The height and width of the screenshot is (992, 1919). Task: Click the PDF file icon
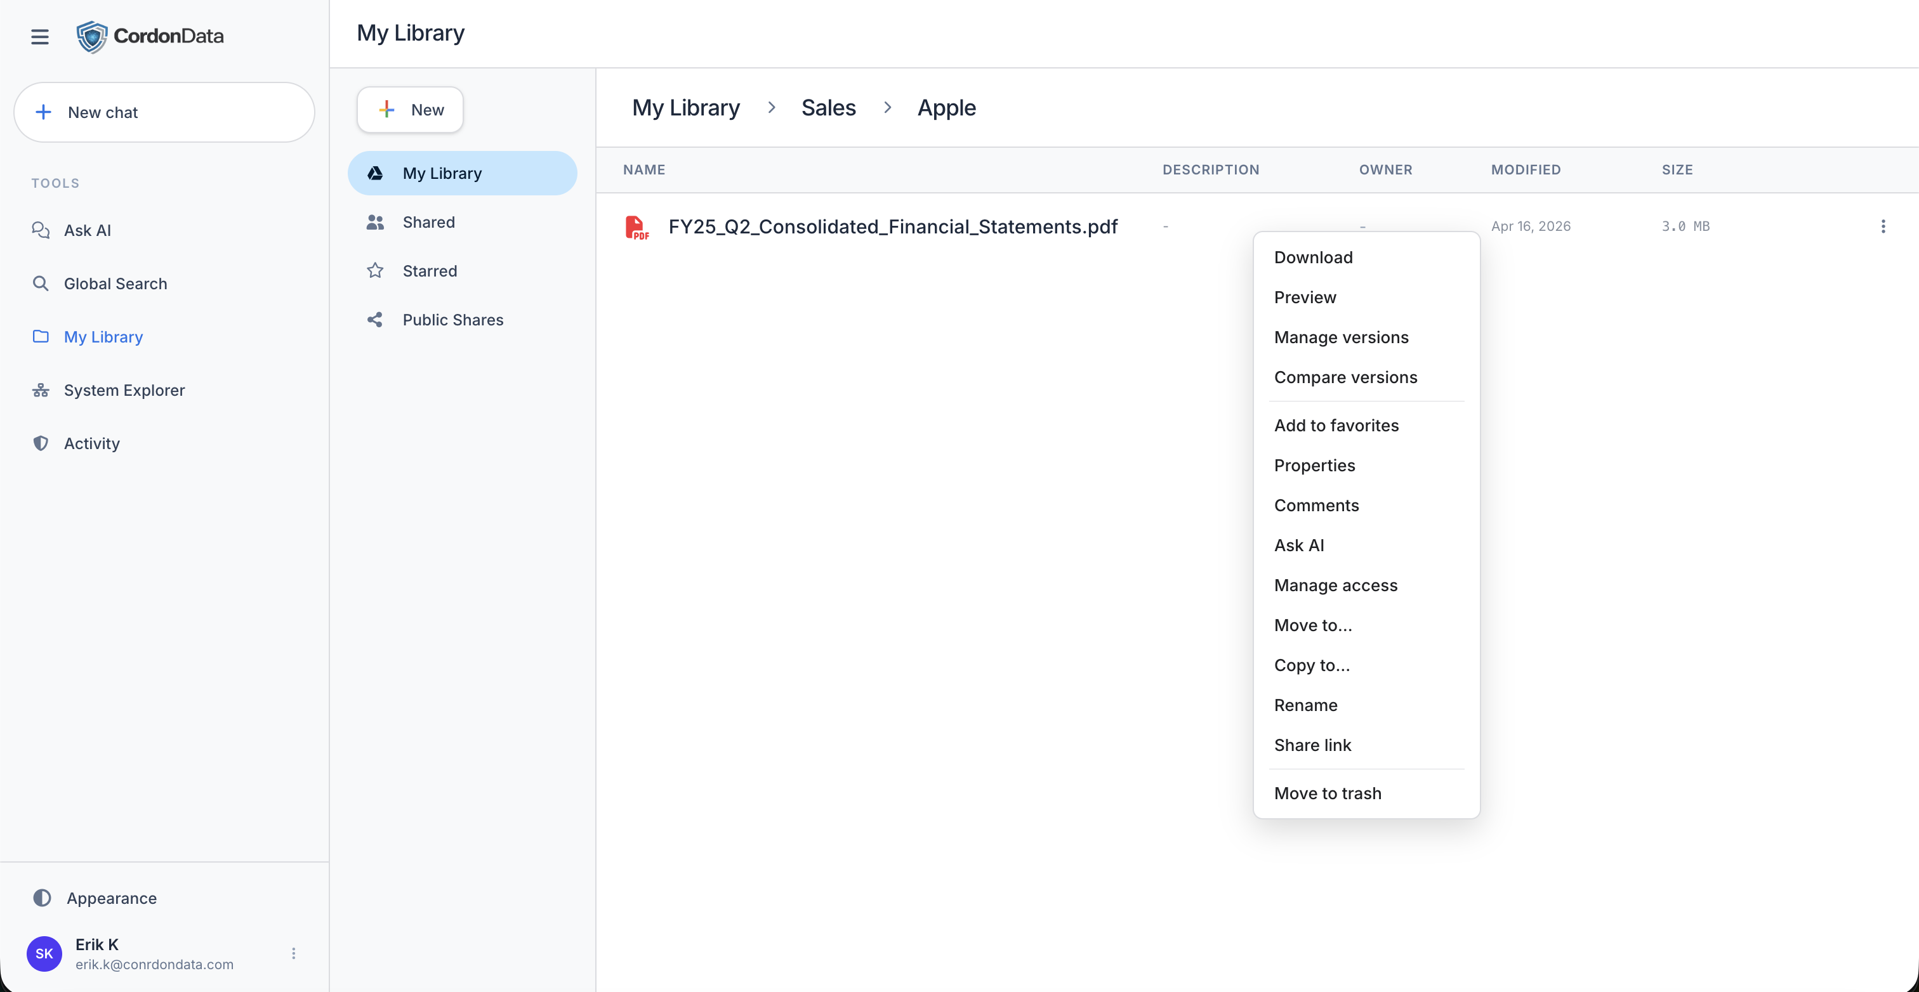pyautogui.click(x=637, y=227)
